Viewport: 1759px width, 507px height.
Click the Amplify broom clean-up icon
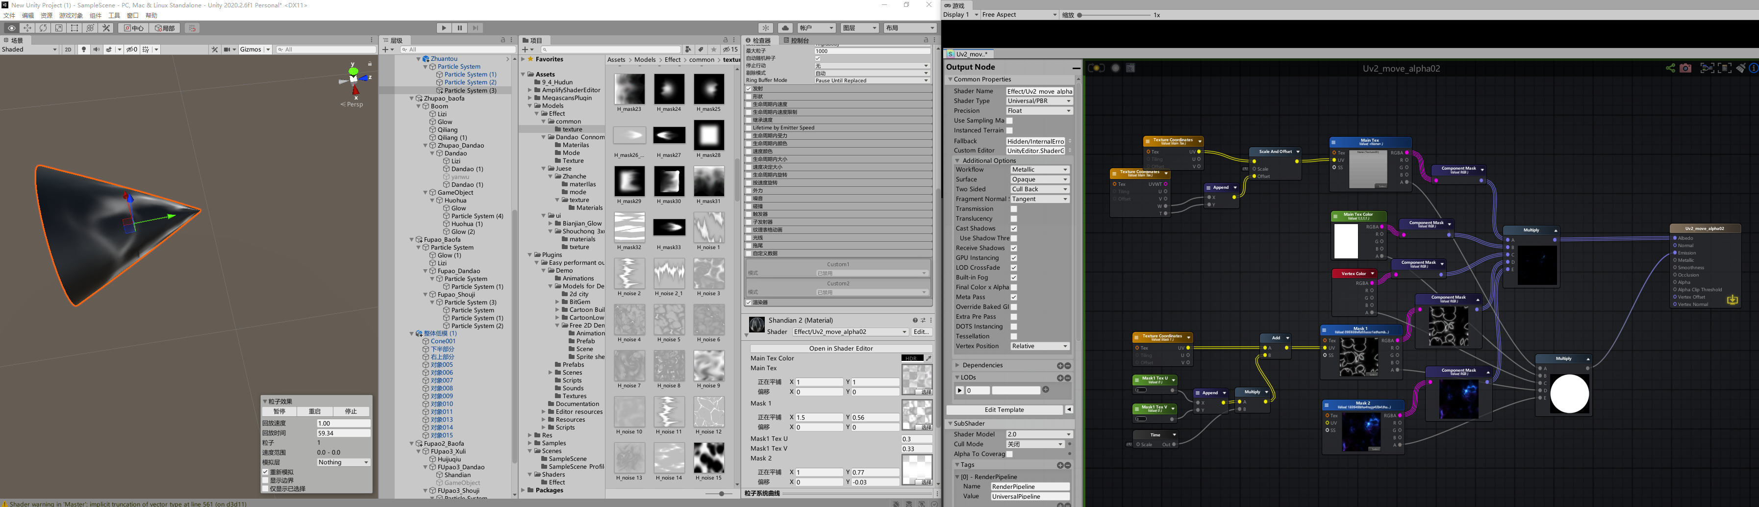1740,68
